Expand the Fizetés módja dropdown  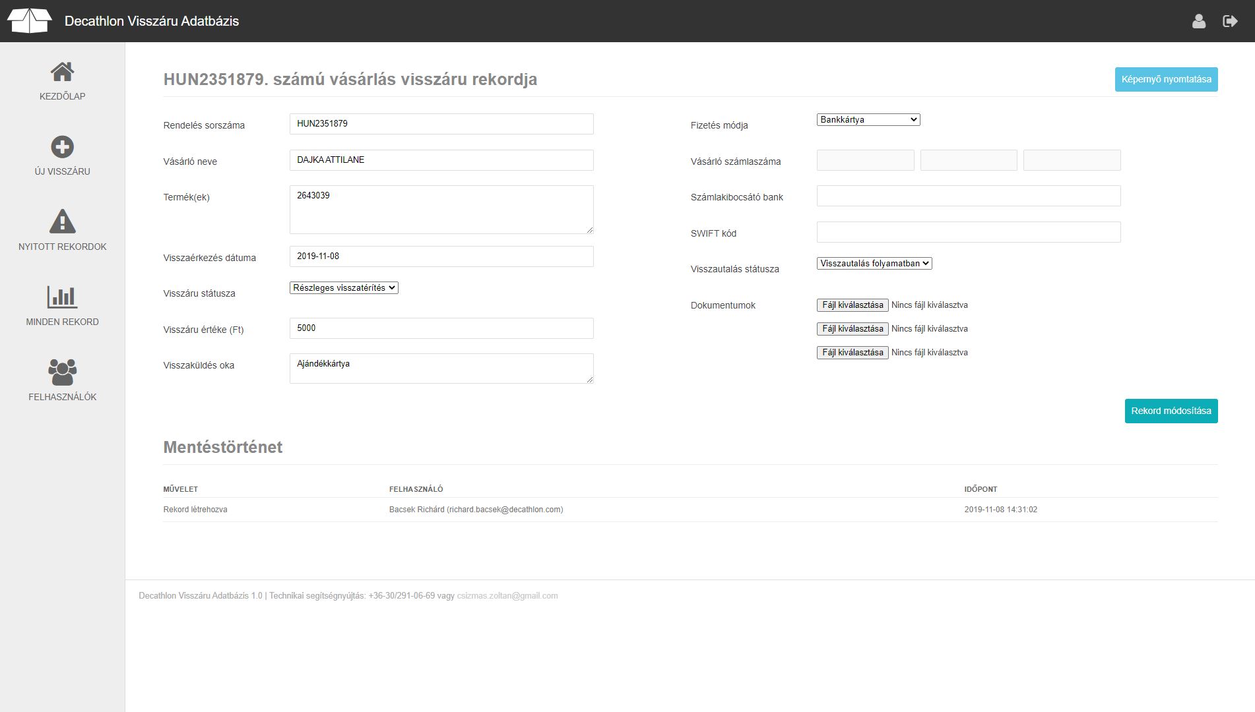click(x=868, y=119)
